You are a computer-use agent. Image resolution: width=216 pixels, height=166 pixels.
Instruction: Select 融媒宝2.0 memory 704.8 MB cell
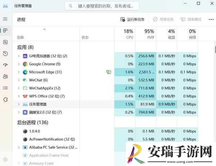pyautogui.click(x=146, y=112)
